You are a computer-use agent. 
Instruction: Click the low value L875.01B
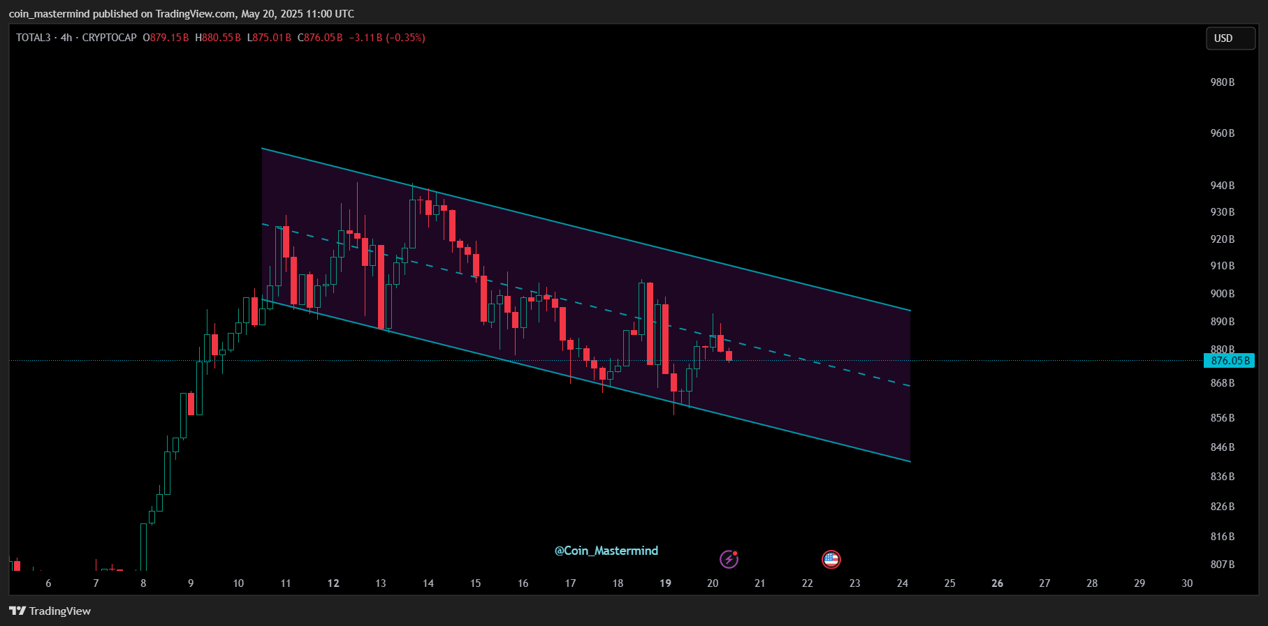(269, 38)
